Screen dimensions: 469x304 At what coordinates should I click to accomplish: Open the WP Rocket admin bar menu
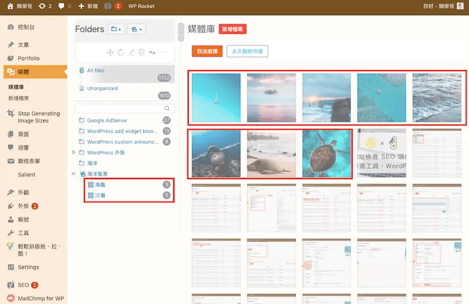(x=141, y=6)
